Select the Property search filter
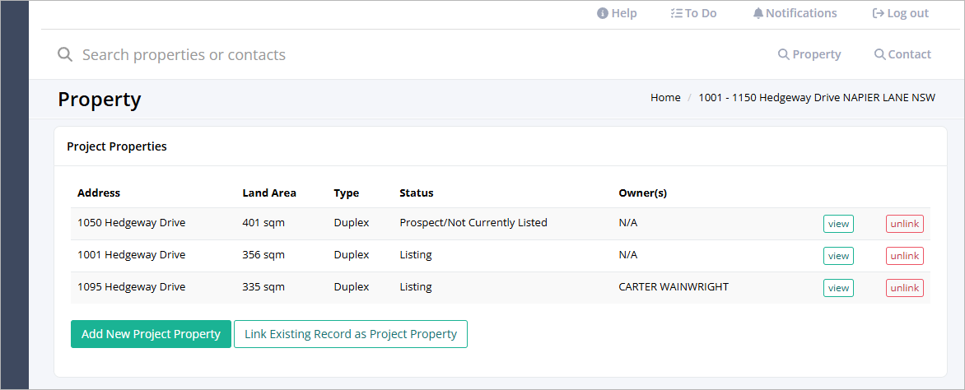The width and height of the screenshot is (965, 390). [x=809, y=54]
